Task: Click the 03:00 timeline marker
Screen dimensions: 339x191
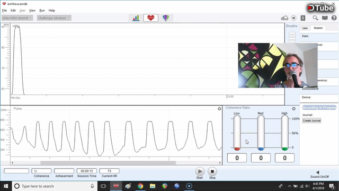Action: tap(230, 97)
